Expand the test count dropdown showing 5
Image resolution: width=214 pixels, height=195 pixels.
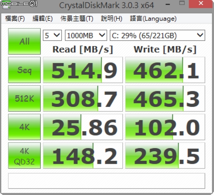coord(52,35)
